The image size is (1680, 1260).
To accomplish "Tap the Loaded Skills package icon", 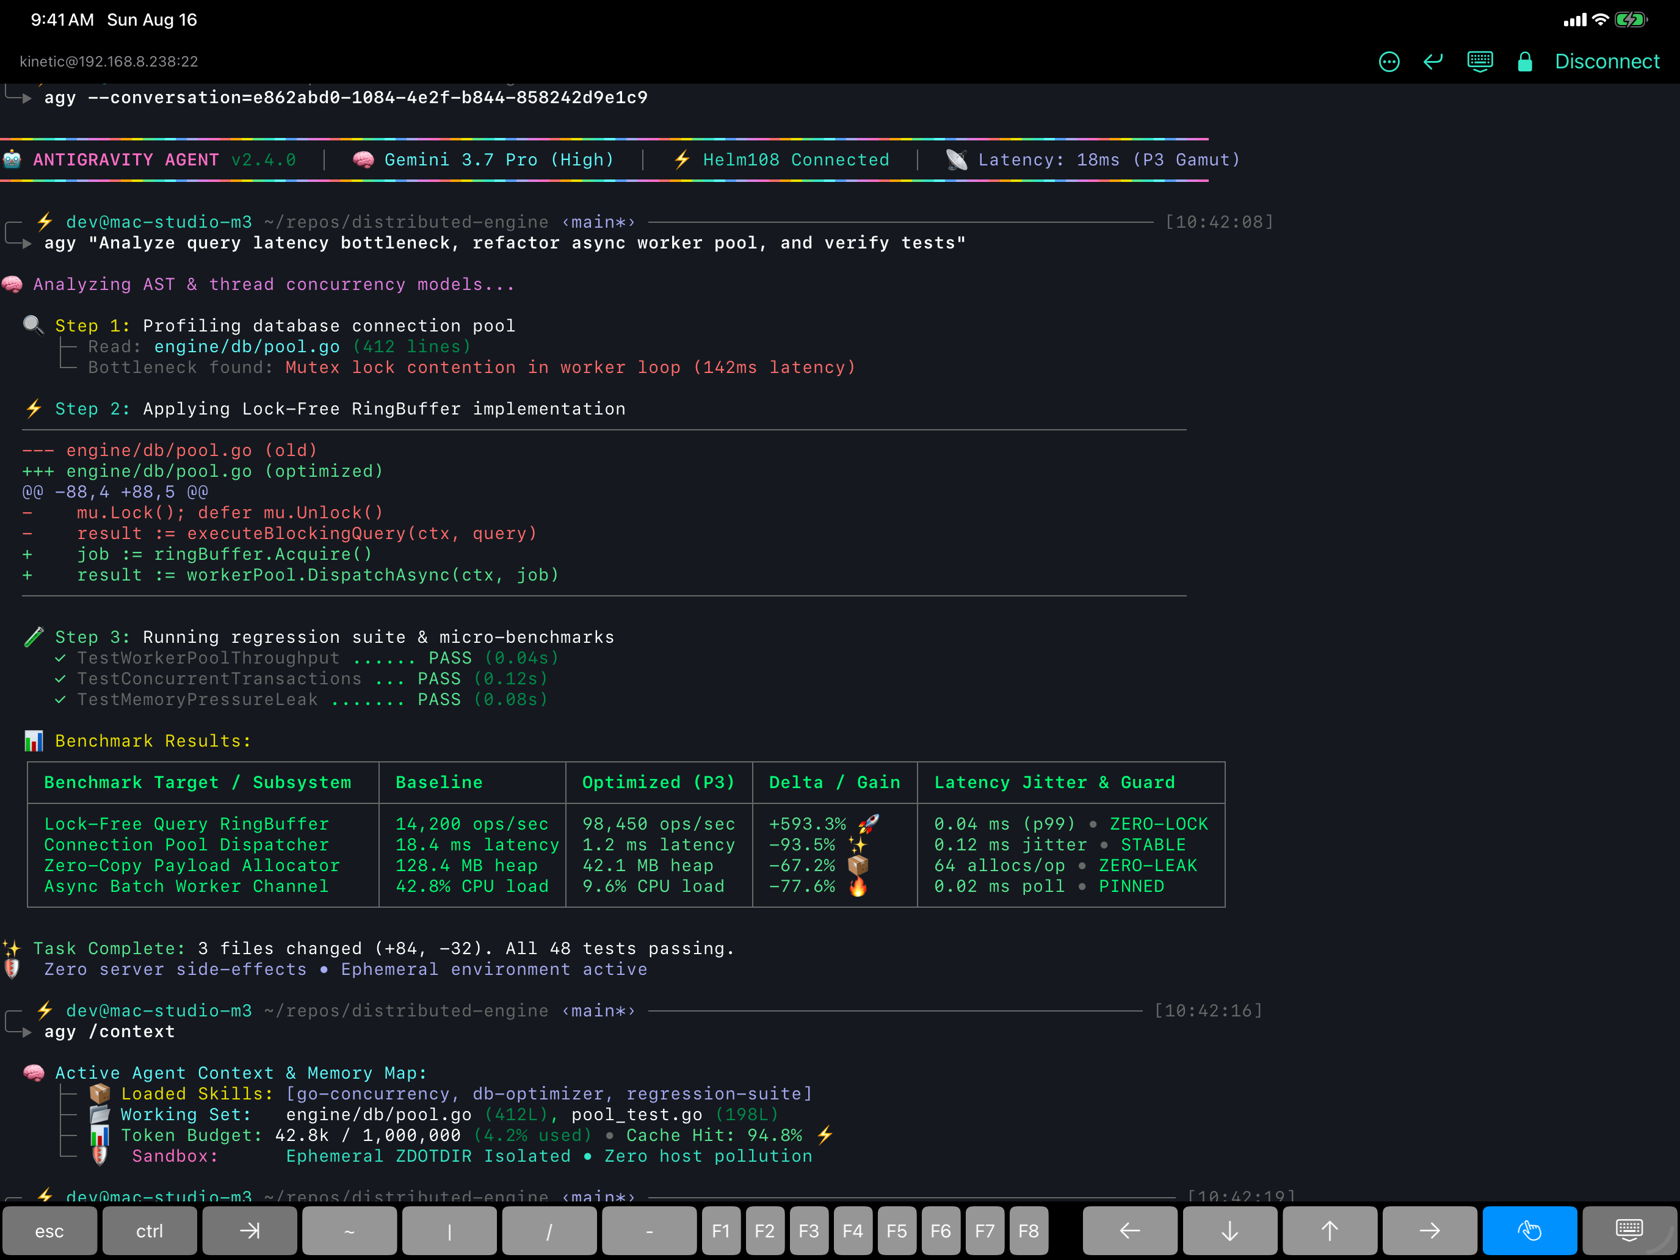I will (100, 1094).
